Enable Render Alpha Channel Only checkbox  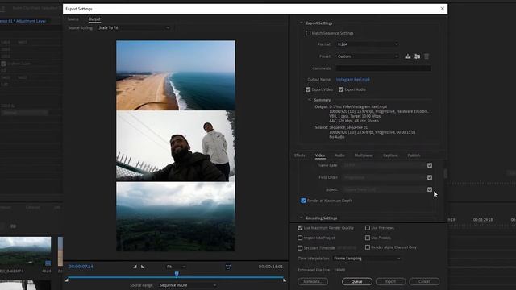368,247
